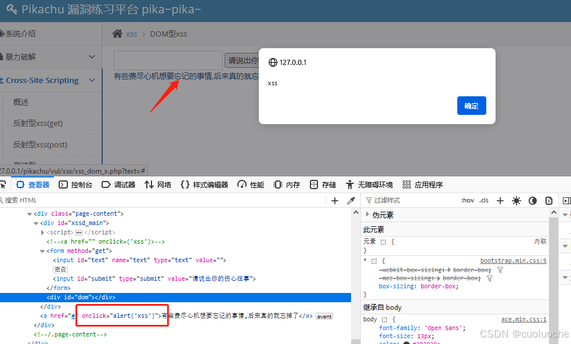Open 反射型xss(post) sidebar entry
Screen dimensions: 571x344
coord(40,144)
